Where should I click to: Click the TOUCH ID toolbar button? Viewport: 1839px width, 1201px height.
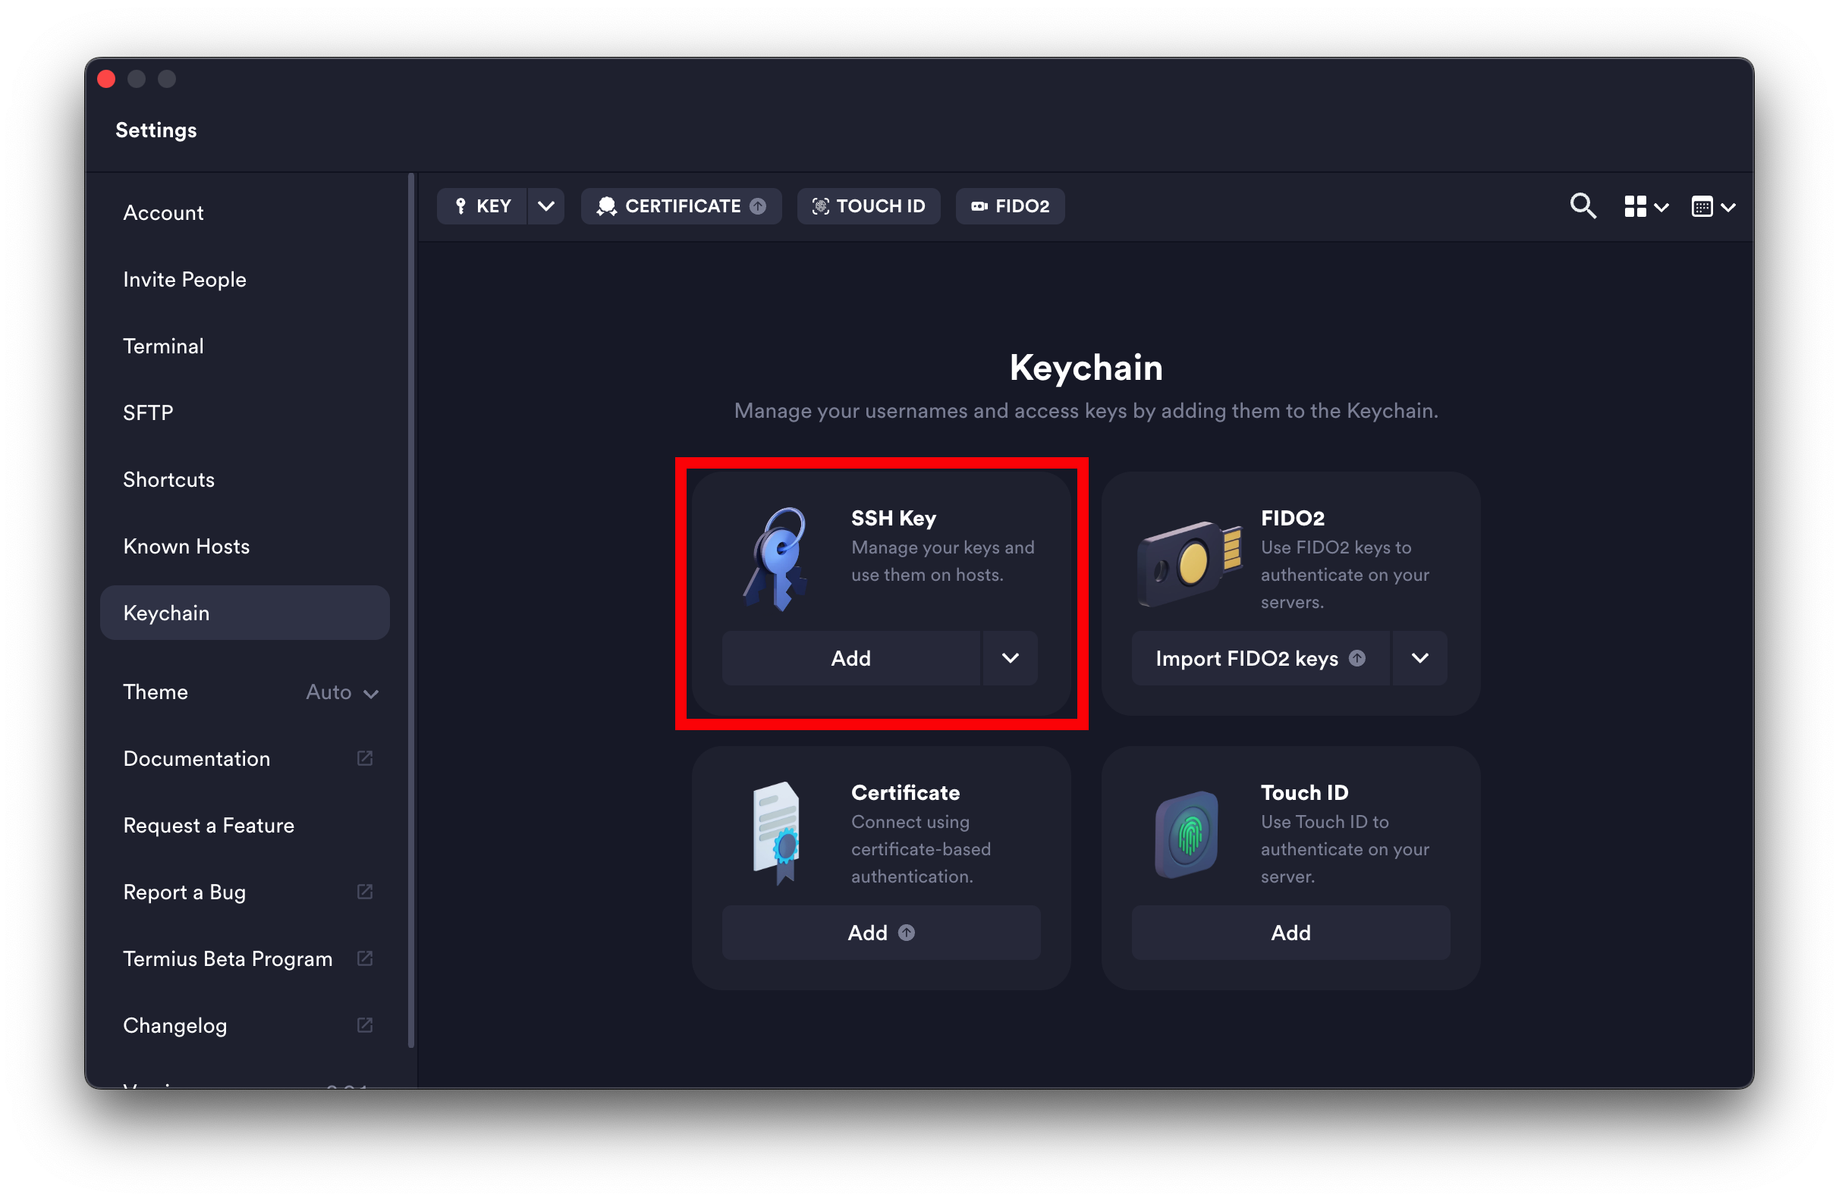(x=869, y=206)
